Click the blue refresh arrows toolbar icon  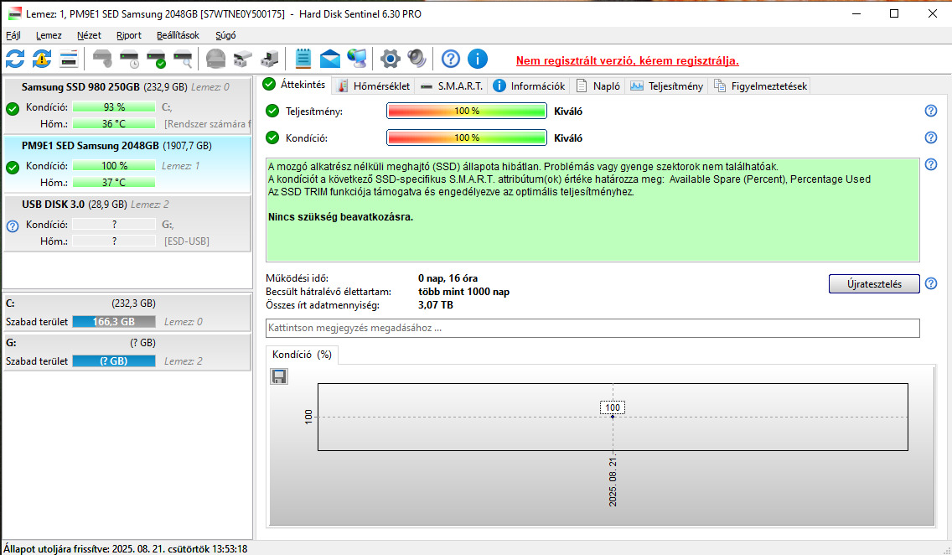15,59
